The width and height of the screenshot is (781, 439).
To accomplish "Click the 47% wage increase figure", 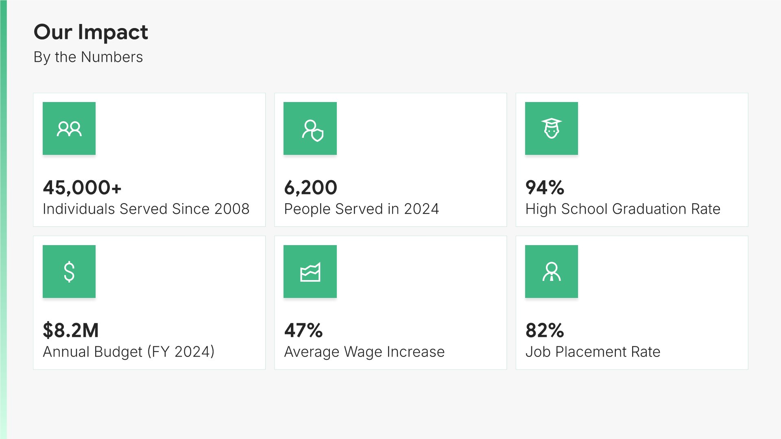I will 303,330.
